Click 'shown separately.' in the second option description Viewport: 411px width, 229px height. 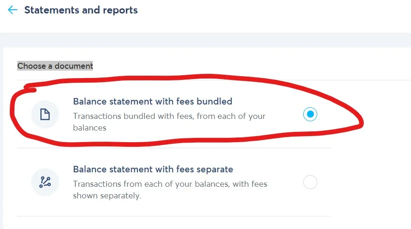107,196
